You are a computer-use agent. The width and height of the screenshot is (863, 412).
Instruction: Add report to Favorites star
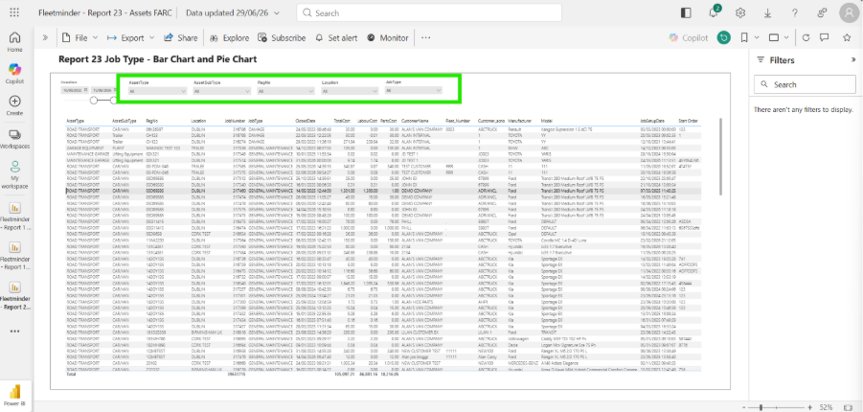pyautogui.click(x=847, y=38)
